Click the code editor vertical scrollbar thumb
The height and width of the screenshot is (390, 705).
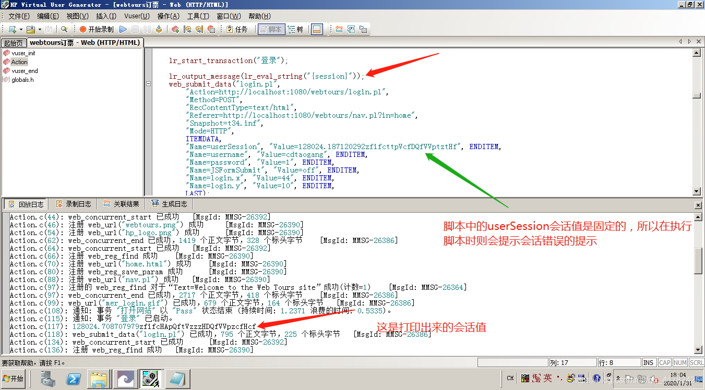(696, 95)
